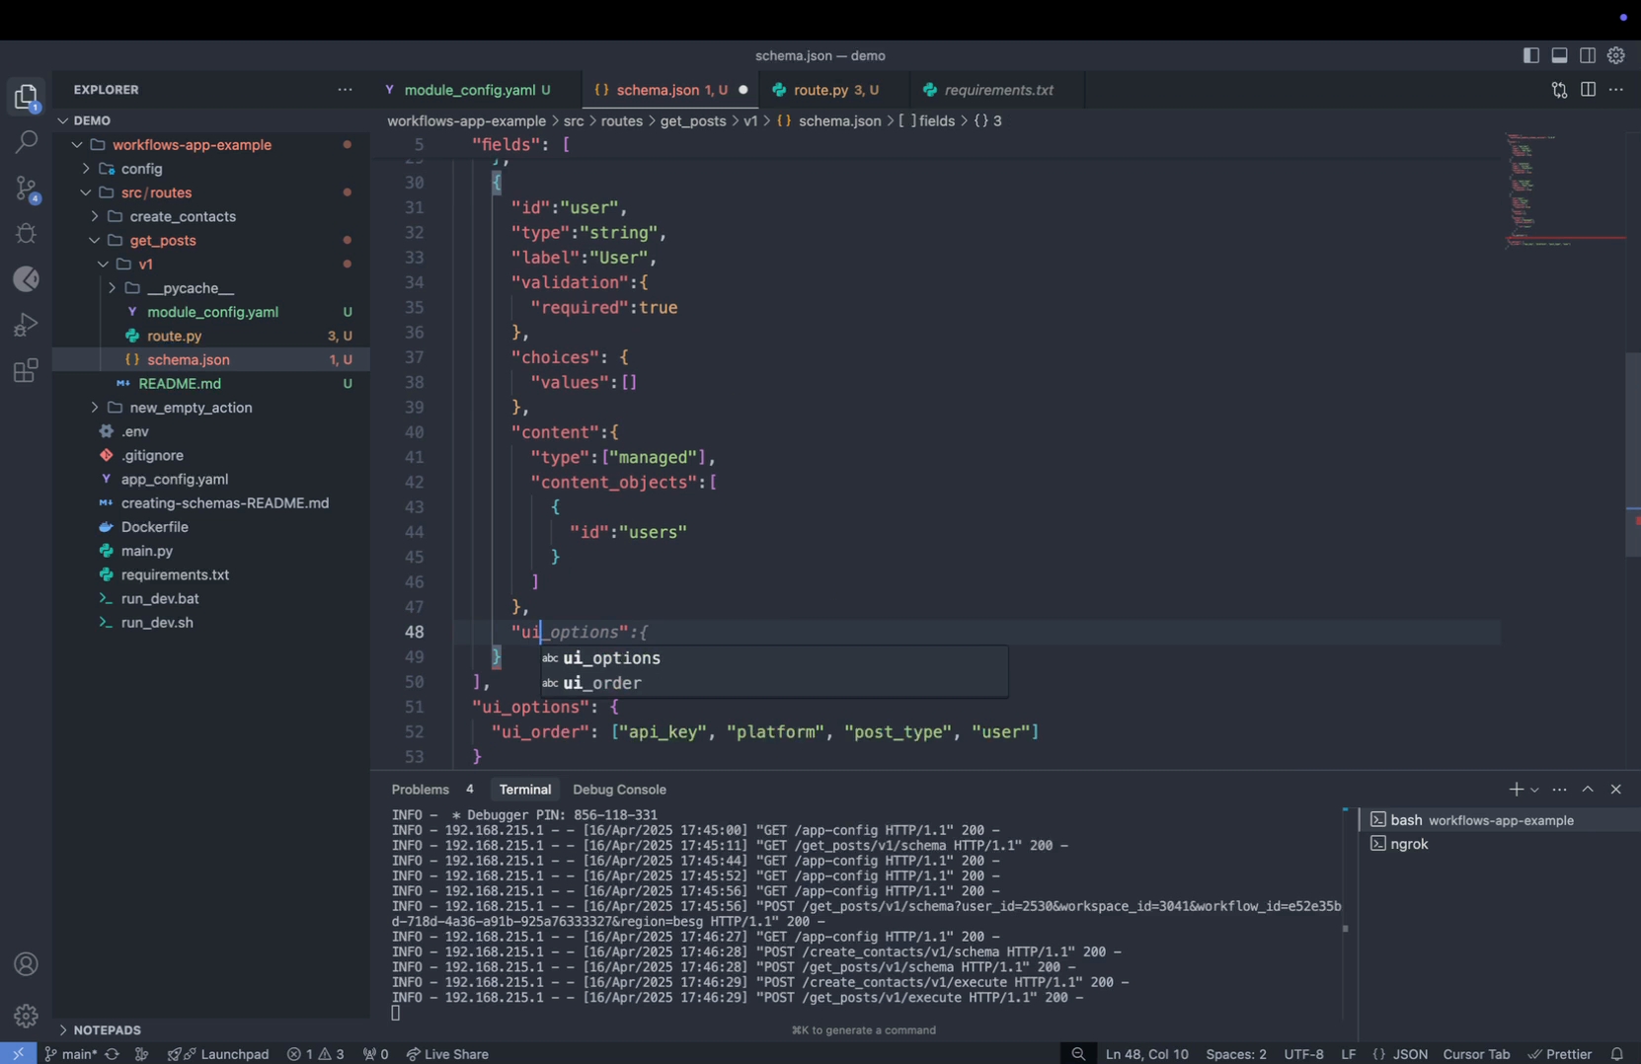Screen dimensions: 1641x1064
Task: Click the Manage settings gear icon
Action: [x=27, y=1015]
